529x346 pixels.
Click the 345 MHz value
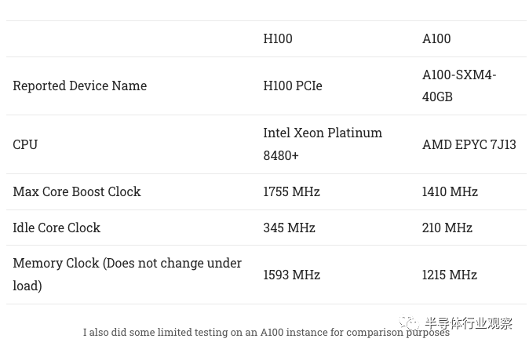pyautogui.click(x=289, y=228)
